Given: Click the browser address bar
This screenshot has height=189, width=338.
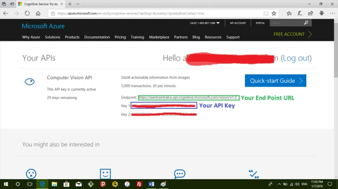Looking at the screenshot, I should [160, 13].
